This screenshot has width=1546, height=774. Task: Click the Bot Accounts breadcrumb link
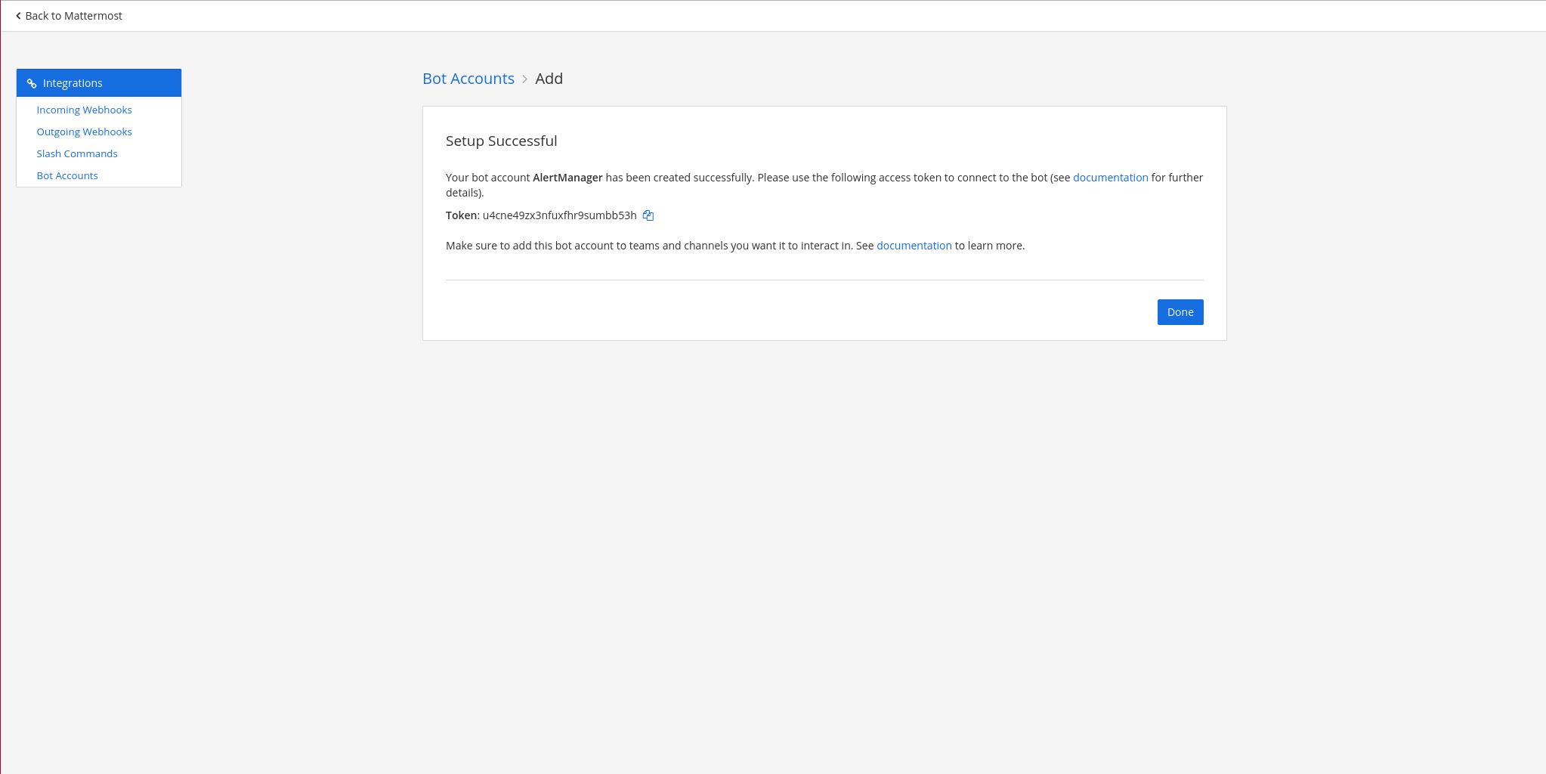point(468,79)
